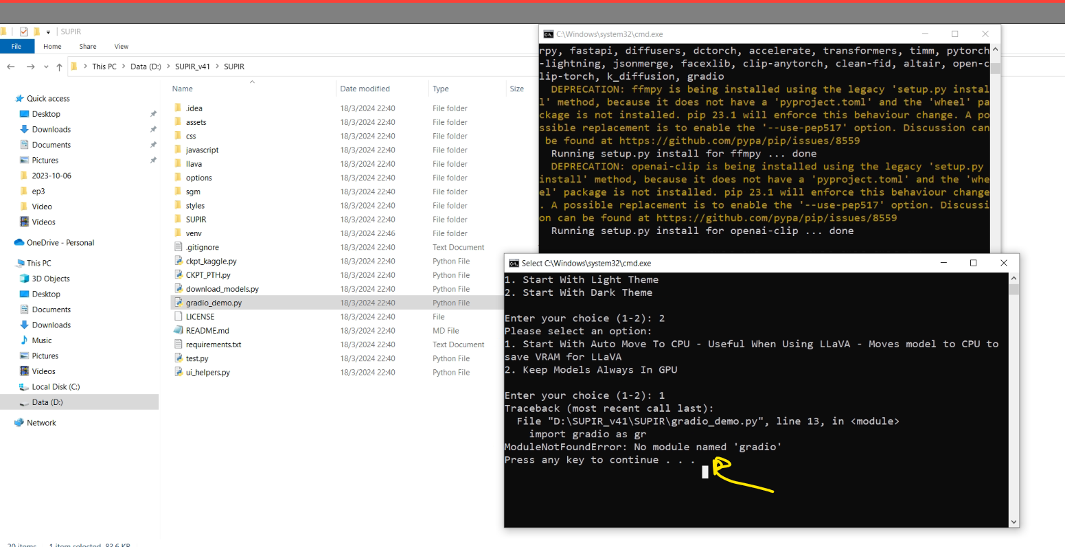Open the ep3 folder in Quick access
This screenshot has width=1065, height=547.
(x=38, y=191)
